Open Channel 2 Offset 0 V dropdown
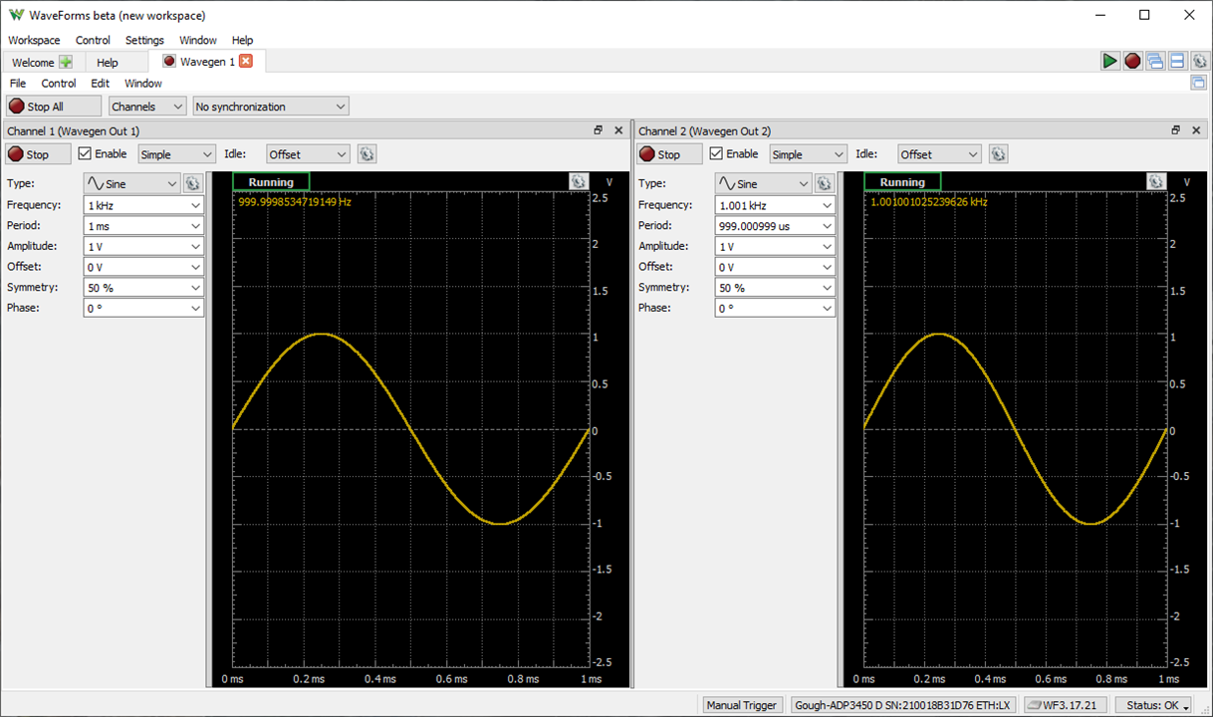The height and width of the screenshot is (717, 1213). (x=775, y=267)
